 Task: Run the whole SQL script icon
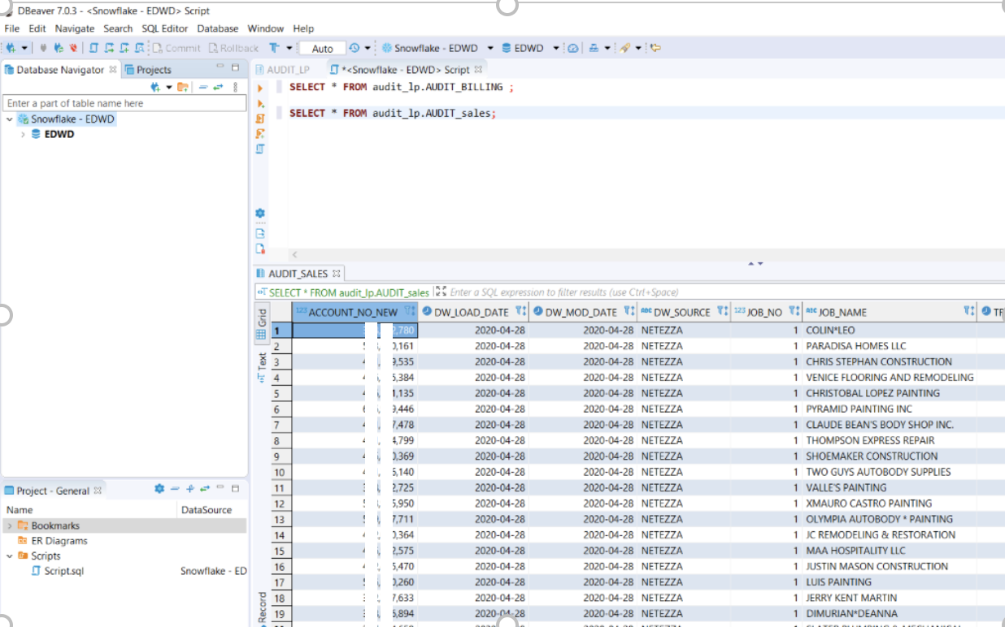pyautogui.click(x=260, y=119)
